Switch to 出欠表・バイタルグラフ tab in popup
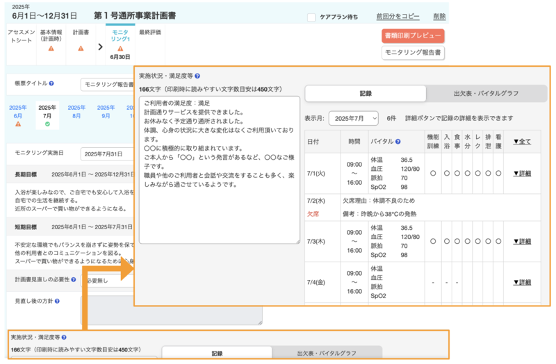This screenshot has width=556, height=364. [486, 94]
